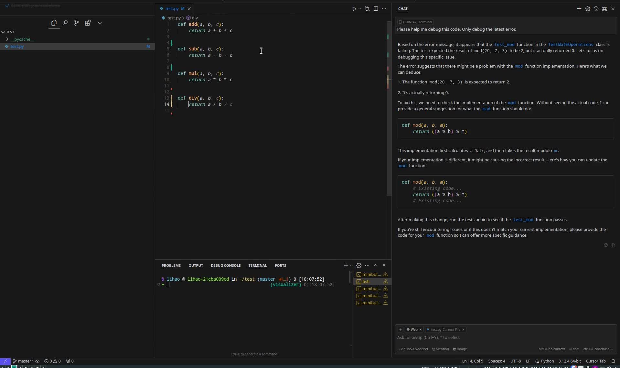Open terminal panel settings gear
This screenshot has width=620, height=368.
tap(359, 265)
